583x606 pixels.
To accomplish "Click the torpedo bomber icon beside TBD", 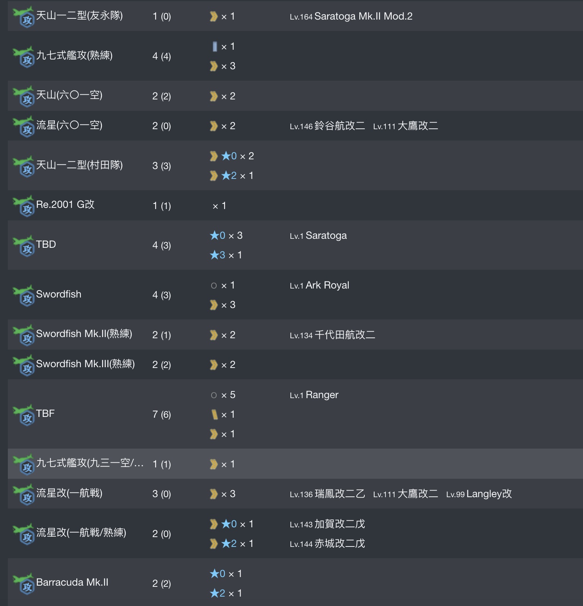I will pyautogui.click(x=24, y=245).
